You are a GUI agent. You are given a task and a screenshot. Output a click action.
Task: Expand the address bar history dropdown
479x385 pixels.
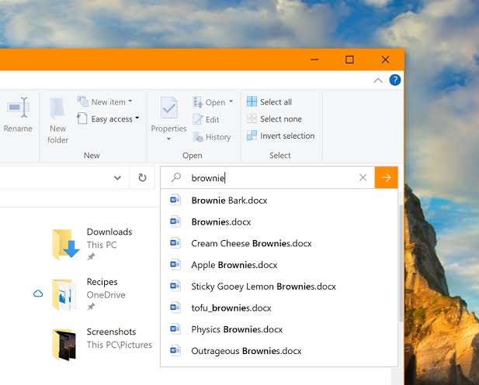click(117, 177)
